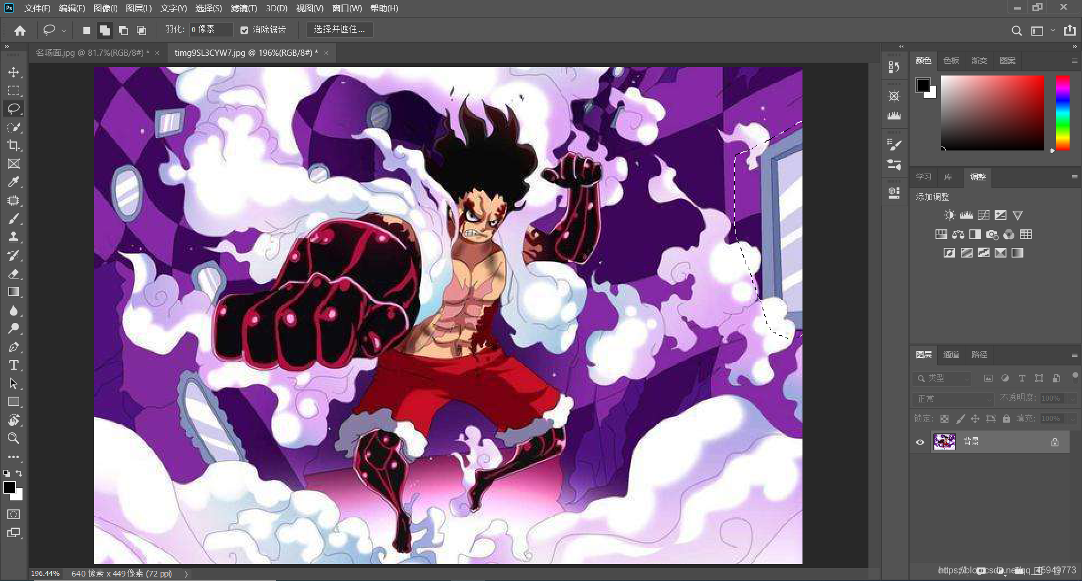Select the Move tool
The image size is (1082, 581).
14,72
